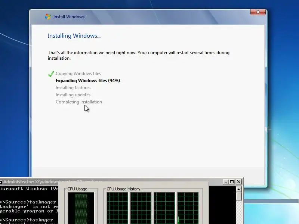This screenshot has height=224, width=299.
Task: Click the 'Installing Windows...' heading
Action: point(74,36)
